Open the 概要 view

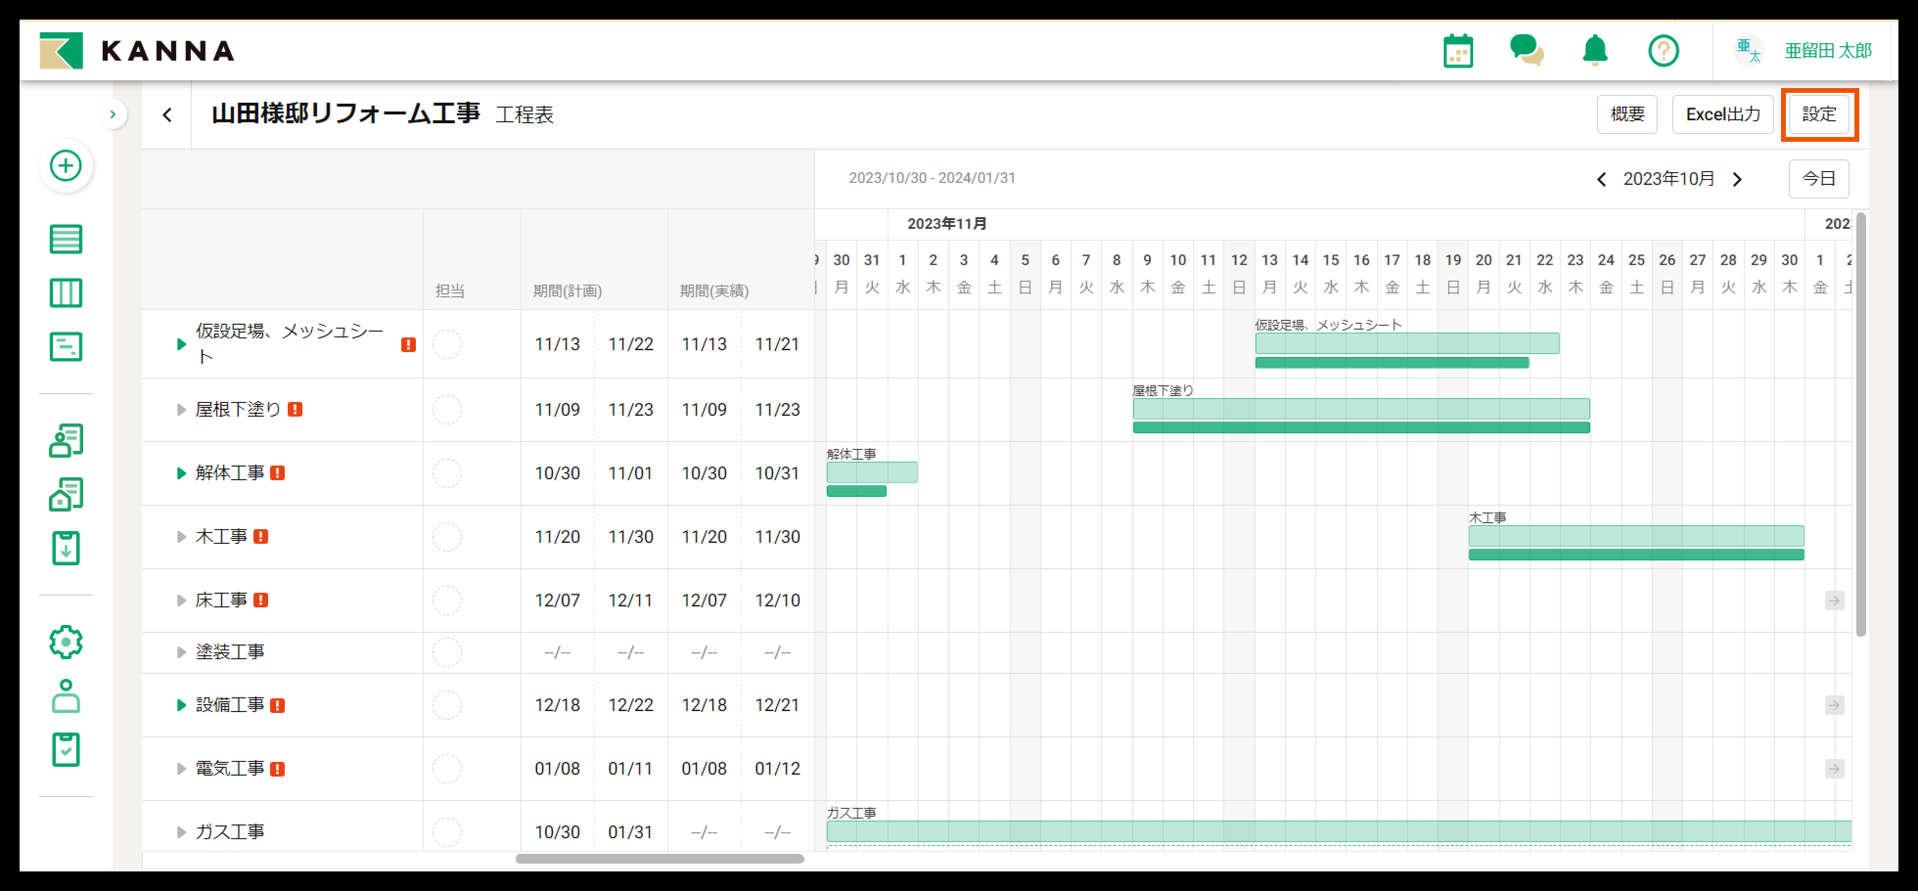click(1627, 114)
